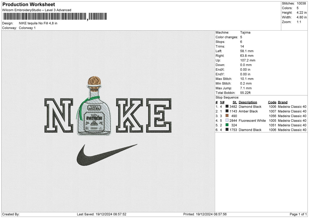Select the Up value 107.2 mm
Viewport: 309px width, 218px height.
click(248, 60)
